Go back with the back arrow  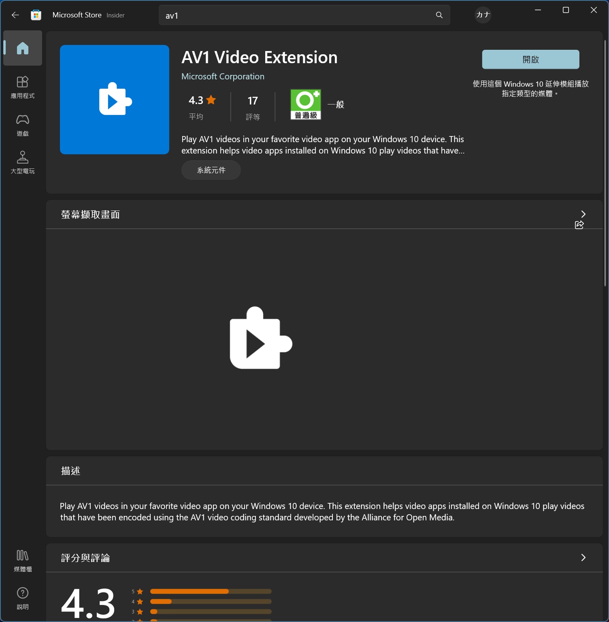[x=15, y=15]
